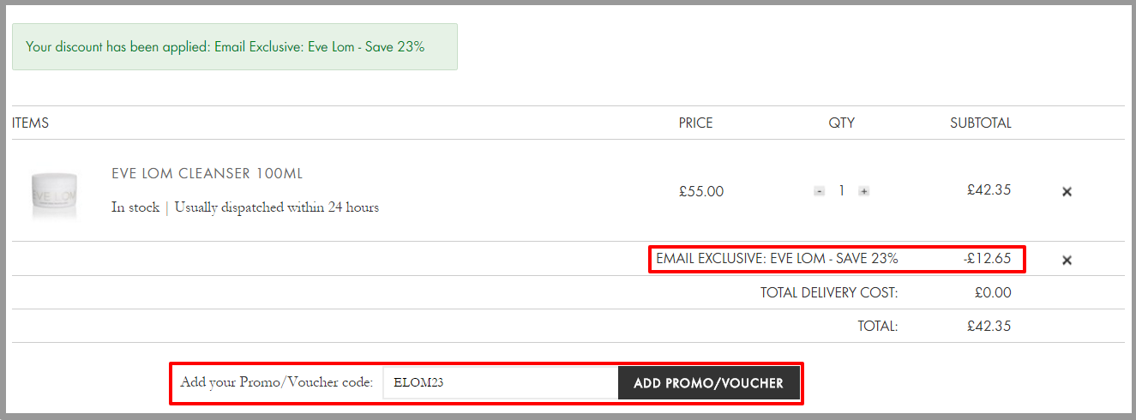The height and width of the screenshot is (420, 1136).
Task: Click the QTY column header
Action: [841, 123]
